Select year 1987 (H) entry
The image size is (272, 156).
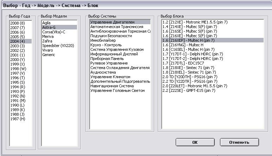tap(17, 119)
